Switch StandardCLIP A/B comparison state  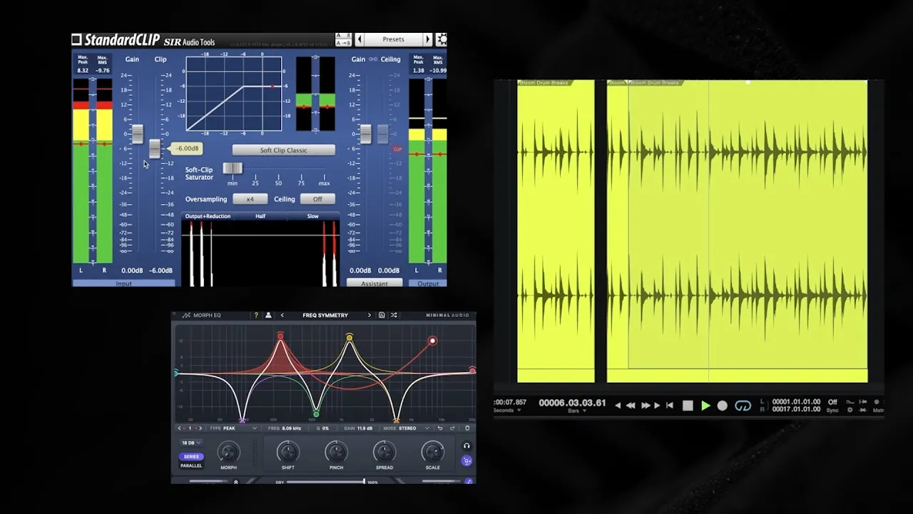(x=343, y=36)
